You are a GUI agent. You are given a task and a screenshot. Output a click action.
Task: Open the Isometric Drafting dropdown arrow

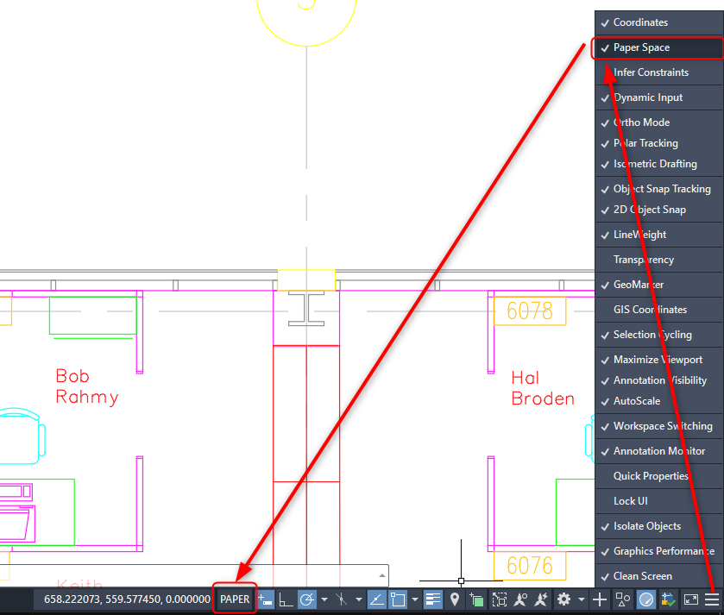coord(358,599)
